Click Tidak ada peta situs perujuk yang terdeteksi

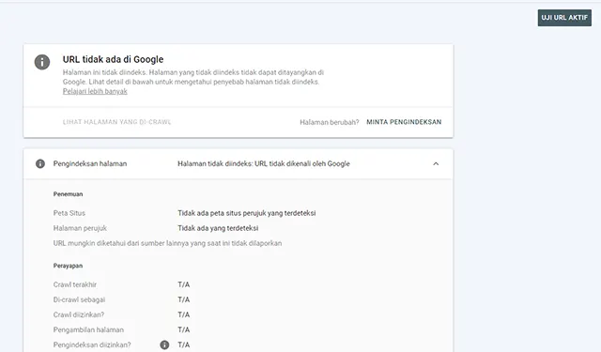247,213
